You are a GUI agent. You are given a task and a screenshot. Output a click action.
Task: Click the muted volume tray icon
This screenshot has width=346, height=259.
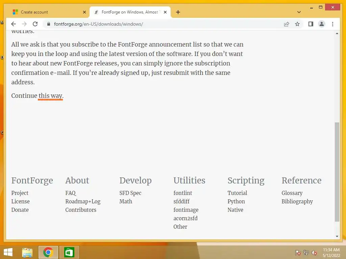point(314,253)
